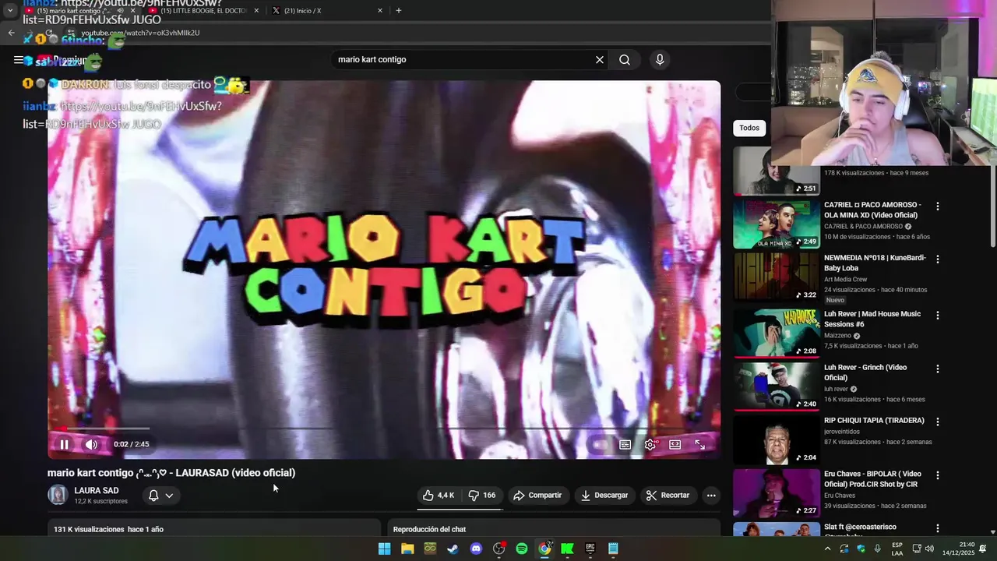The height and width of the screenshot is (561, 997).
Task: Click the Compartir share button
Action: 537,496
